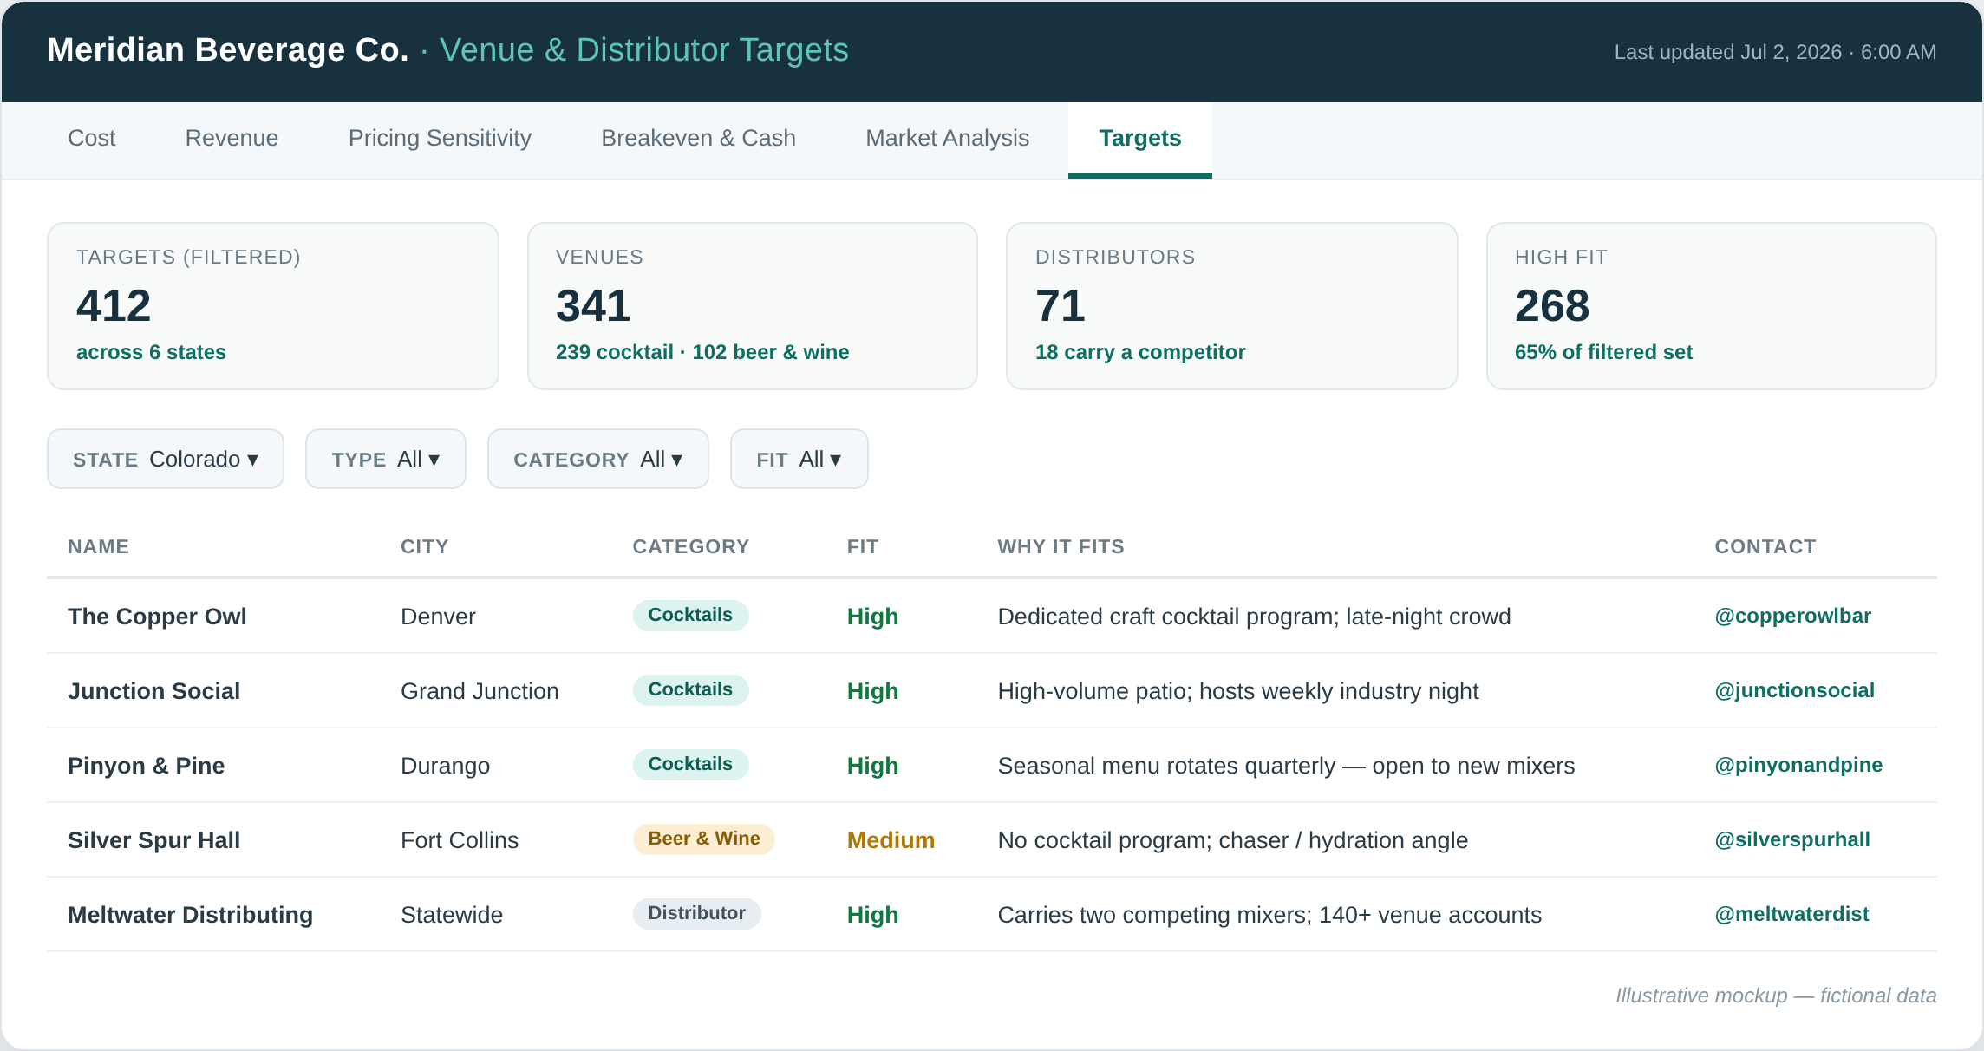Click High fit for Meltwater Distributing
The image size is (1984, 1051).
coord(872,915)
